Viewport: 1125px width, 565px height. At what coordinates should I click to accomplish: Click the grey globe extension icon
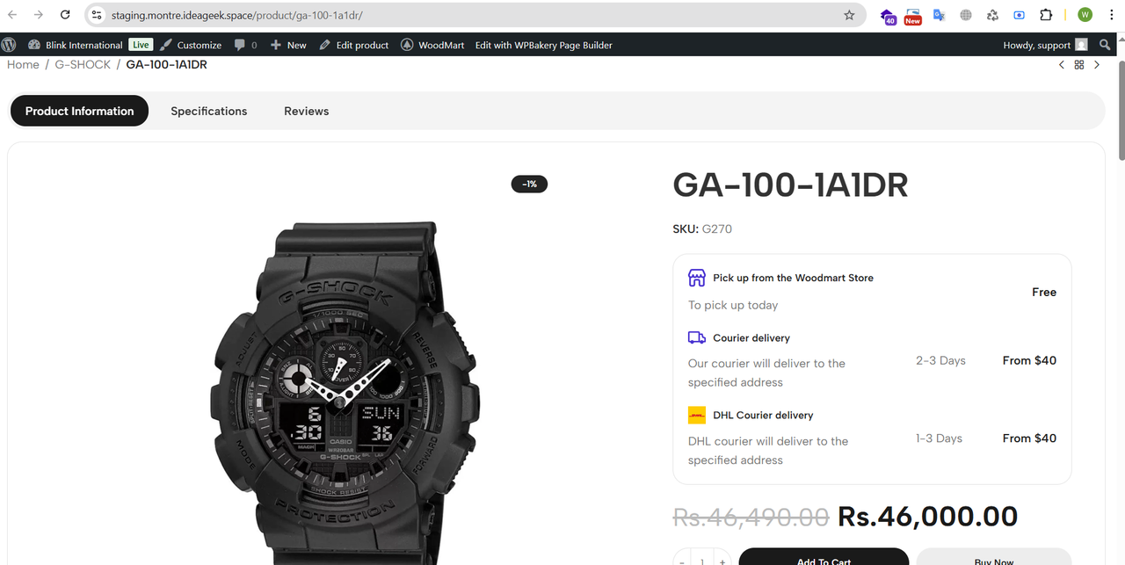point(966,15)
